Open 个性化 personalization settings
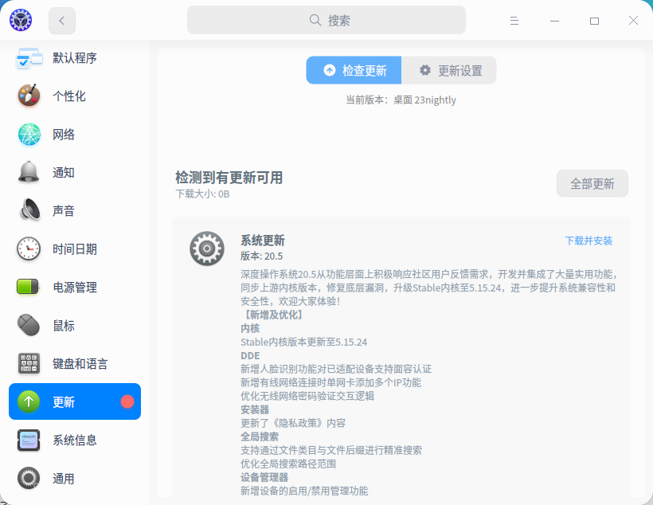 [x=74, y=96]
